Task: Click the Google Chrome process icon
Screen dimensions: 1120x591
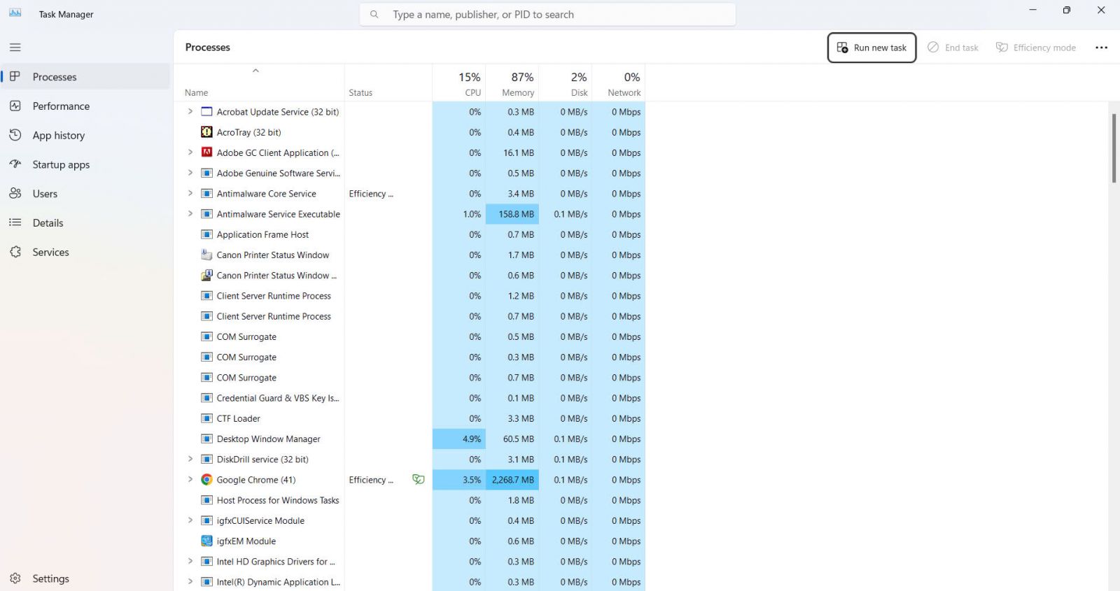Action: [x=206, y=480]
